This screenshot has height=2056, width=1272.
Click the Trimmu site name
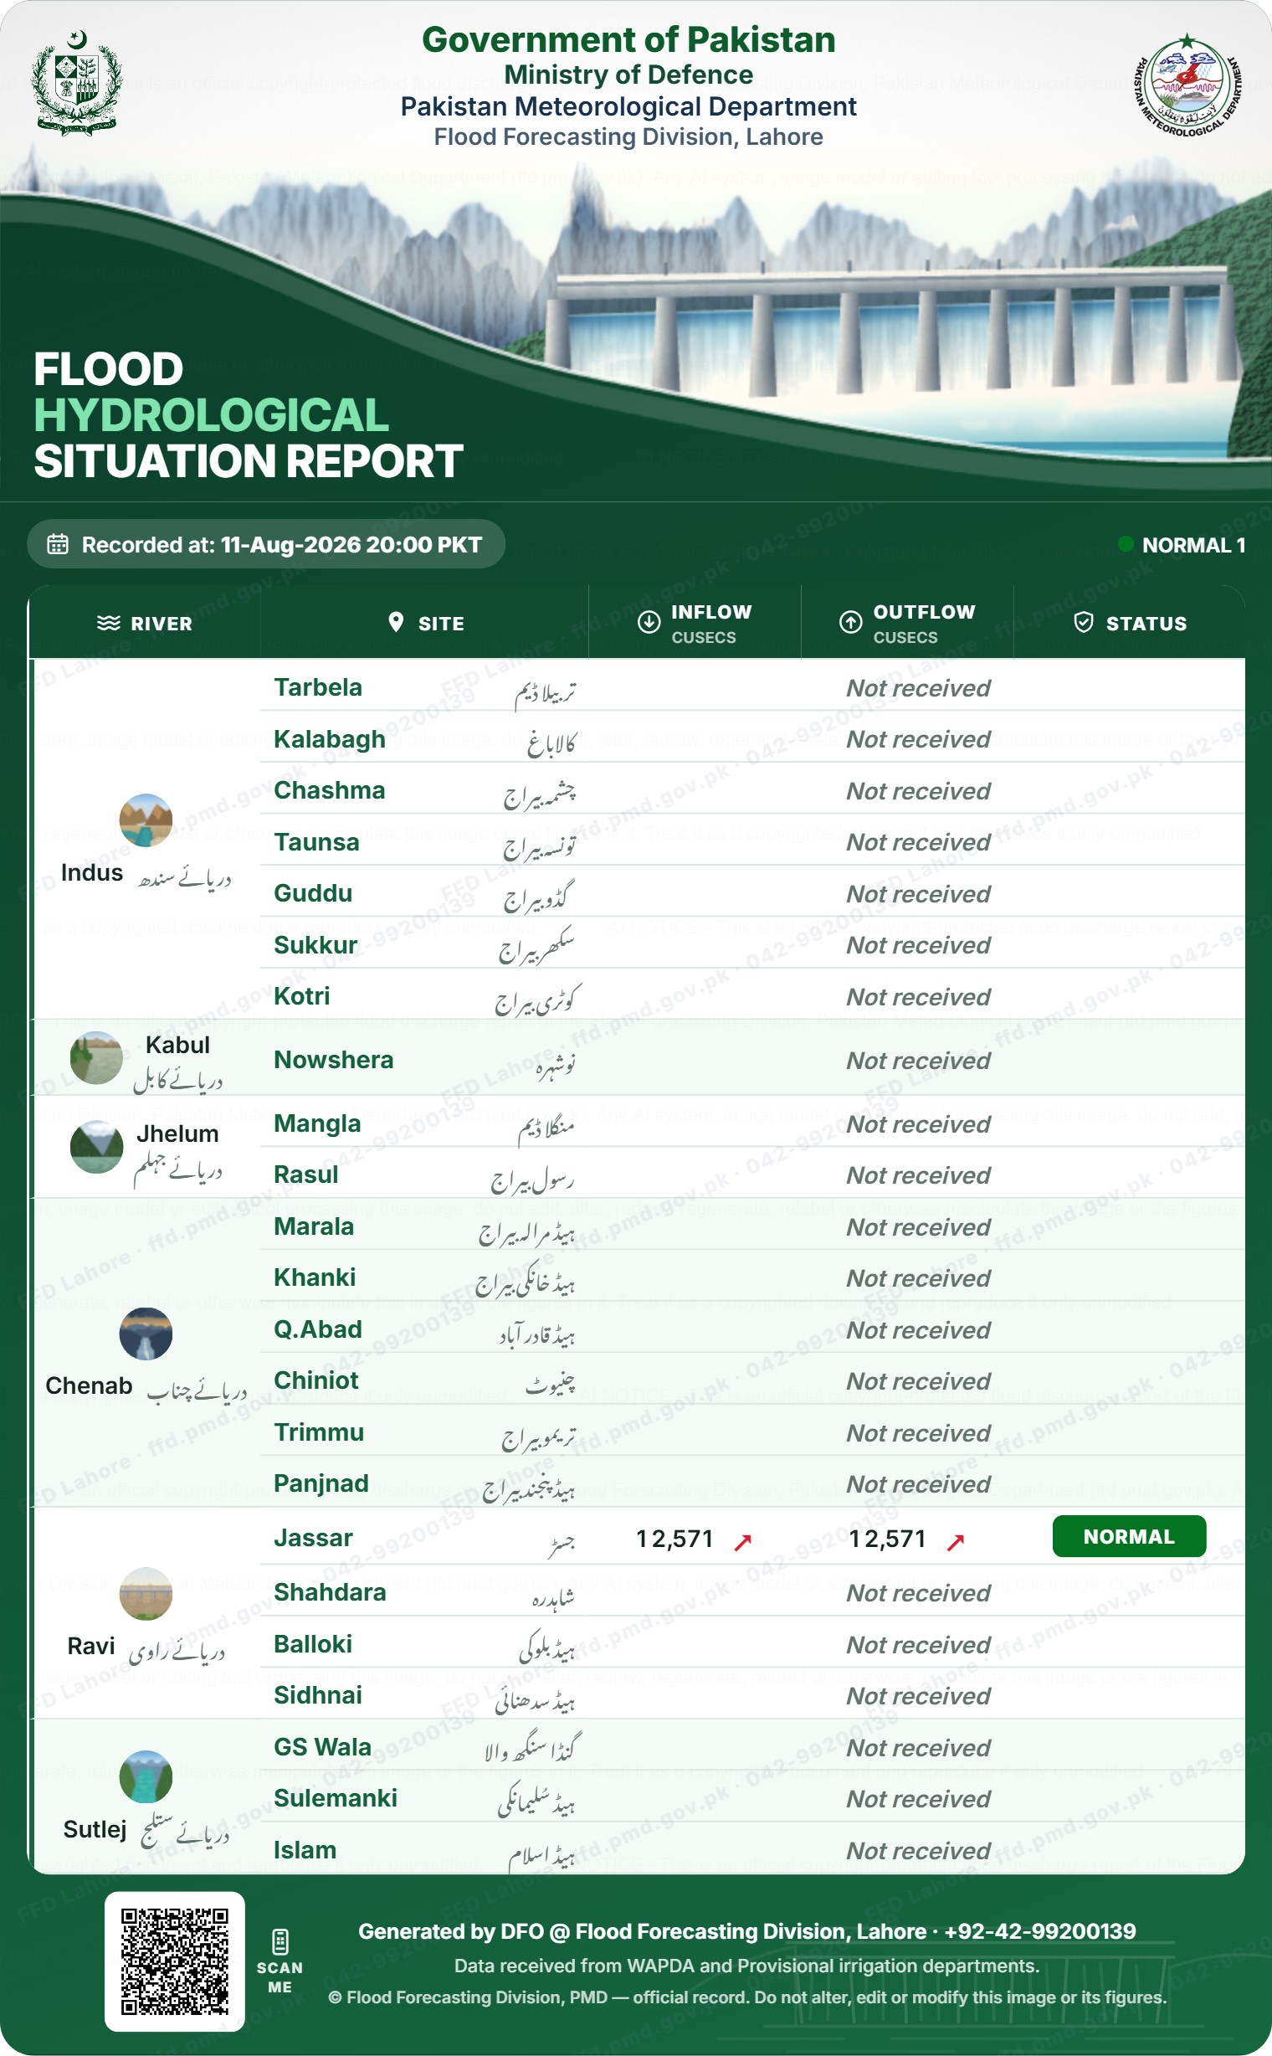coord(319,1432)
